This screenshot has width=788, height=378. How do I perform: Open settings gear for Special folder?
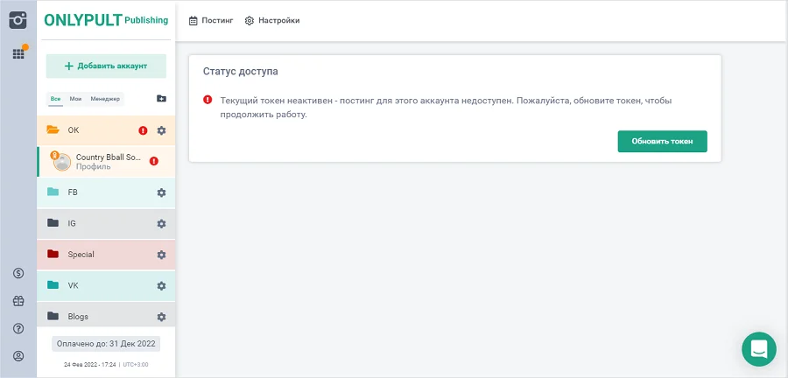click(161, 255)
